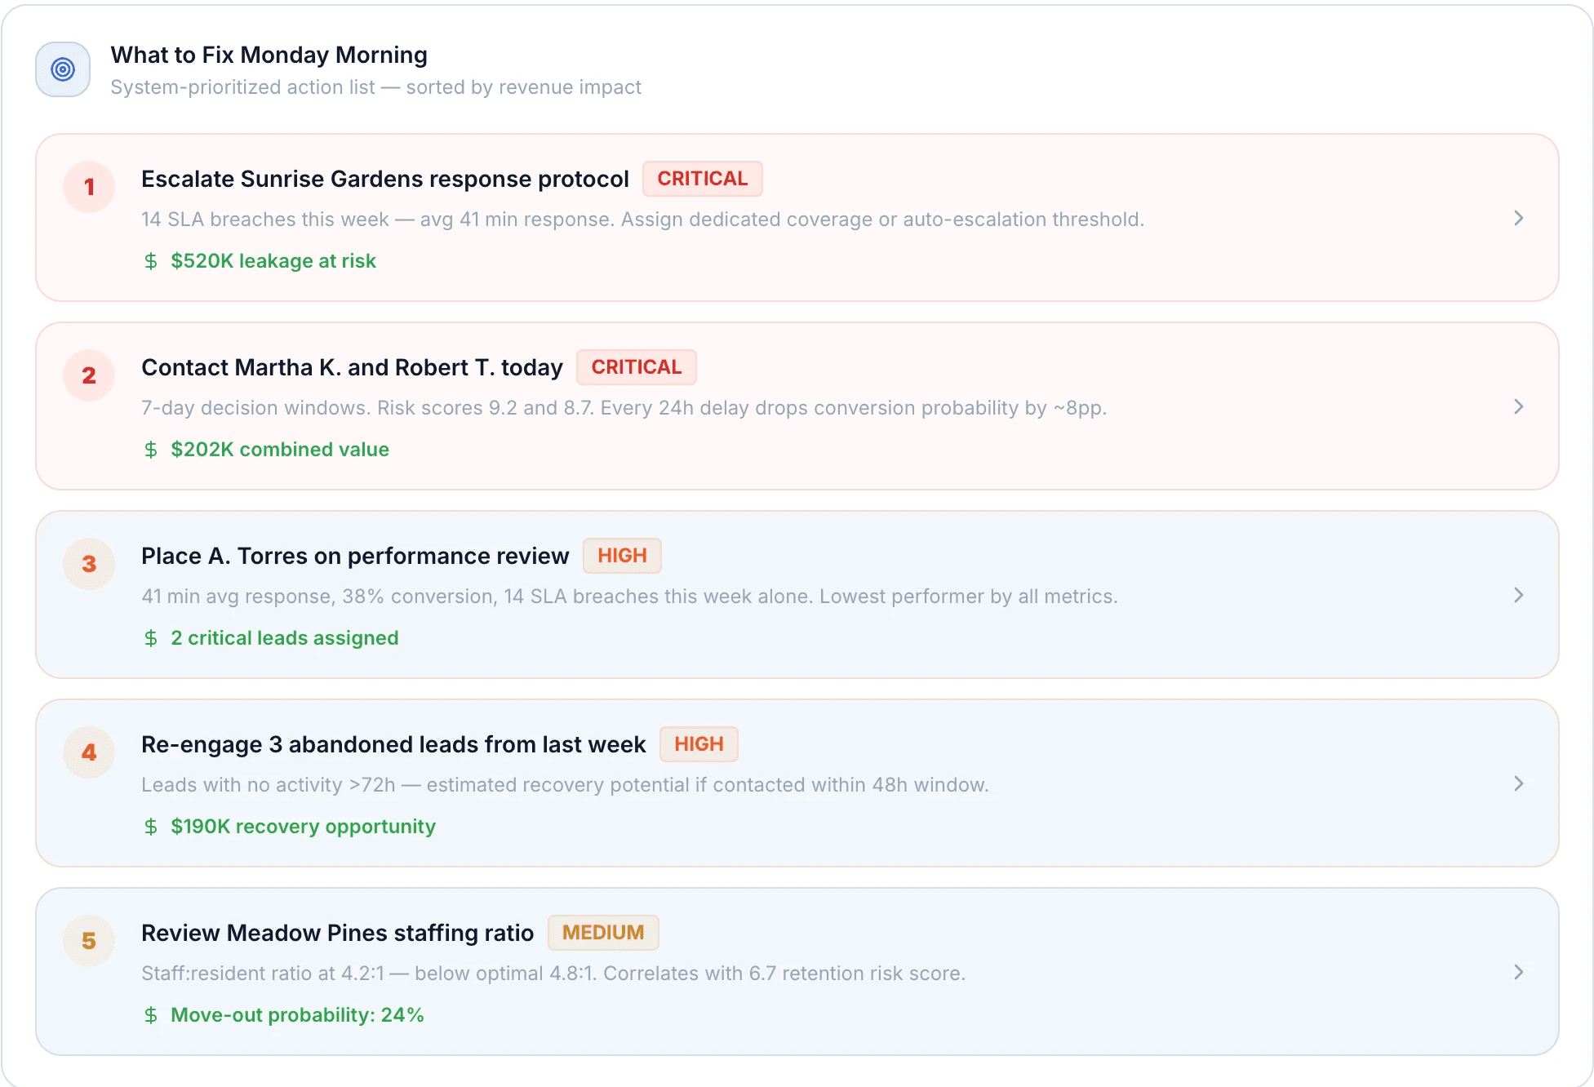Expand the Meadow Pines staffing ratio chevron
This screenshot has width=1594, height=1087.
(1518, 972)
